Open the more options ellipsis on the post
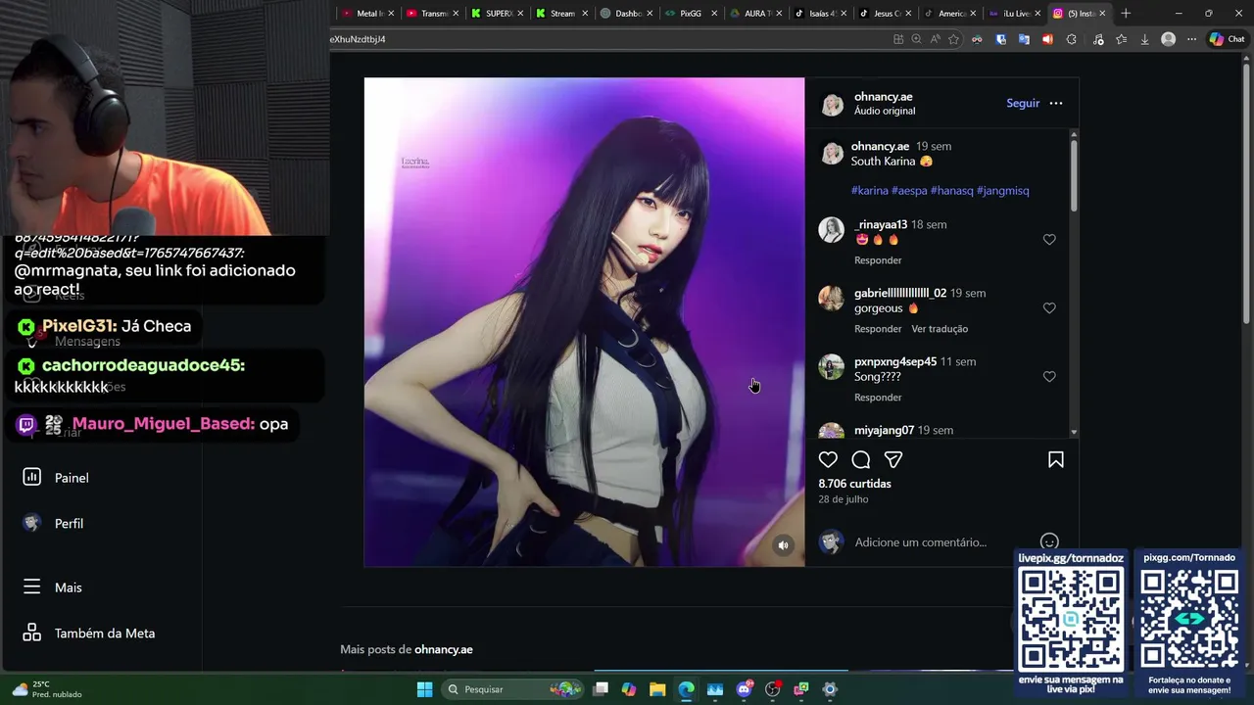Screen dimensions: 1254x705 (x=1056, y=103)
